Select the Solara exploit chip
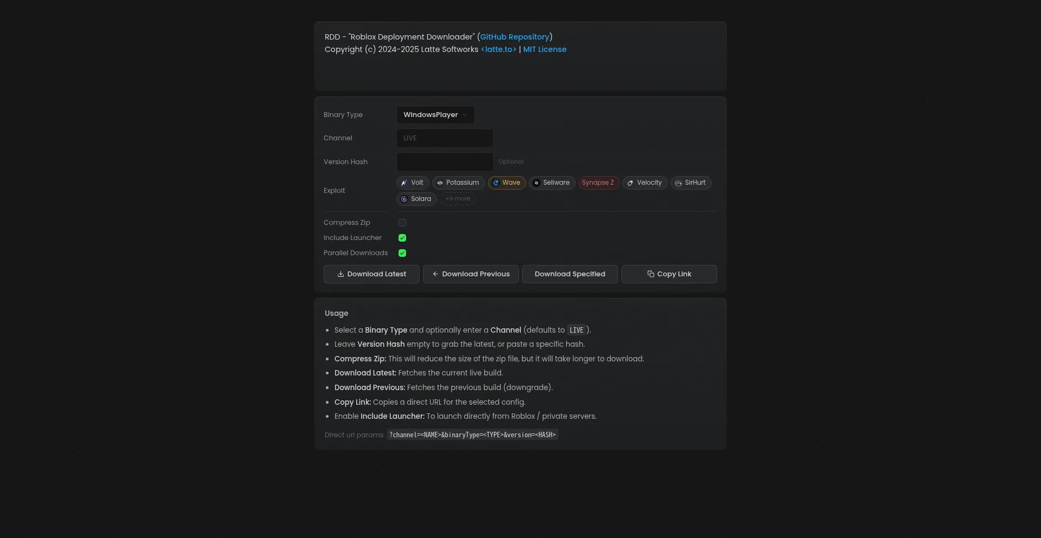Image resolution: width=1041 pixels, height=538 pixels. tap(416, 199)
